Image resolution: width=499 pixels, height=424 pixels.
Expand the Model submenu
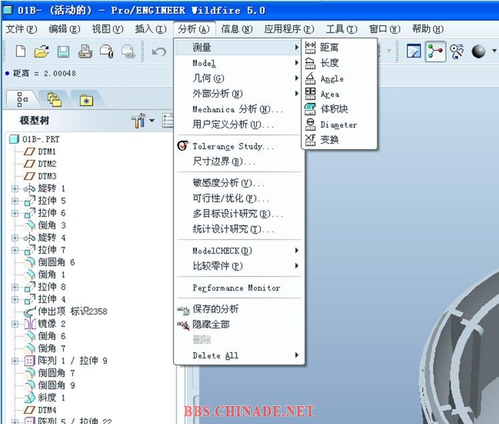tap(238, 63)
